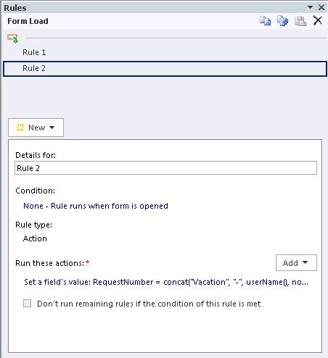This screenshot has height=358, width=328.
Task: Open the Set a field's value RequestNumber action
Action: point(166,282)
